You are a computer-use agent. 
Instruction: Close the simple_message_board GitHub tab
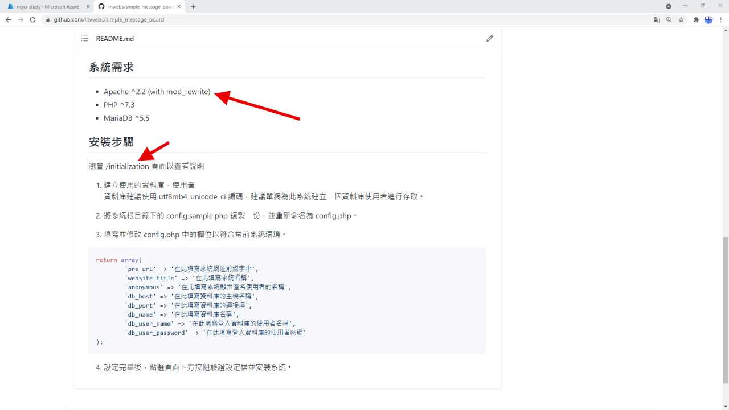(x=179, y=6)
